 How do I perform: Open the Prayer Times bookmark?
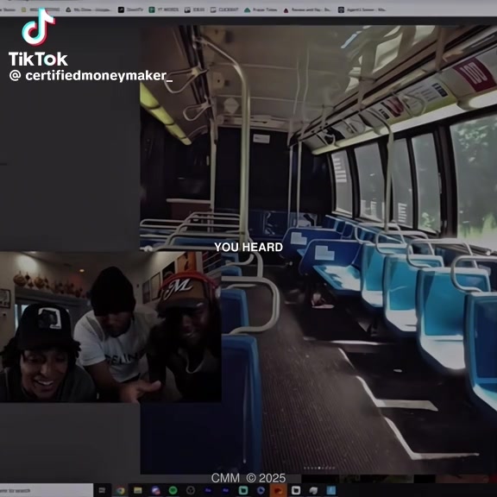(x=261, y=9)
